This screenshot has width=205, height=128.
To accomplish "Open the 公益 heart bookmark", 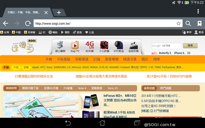I will point(90,32).
